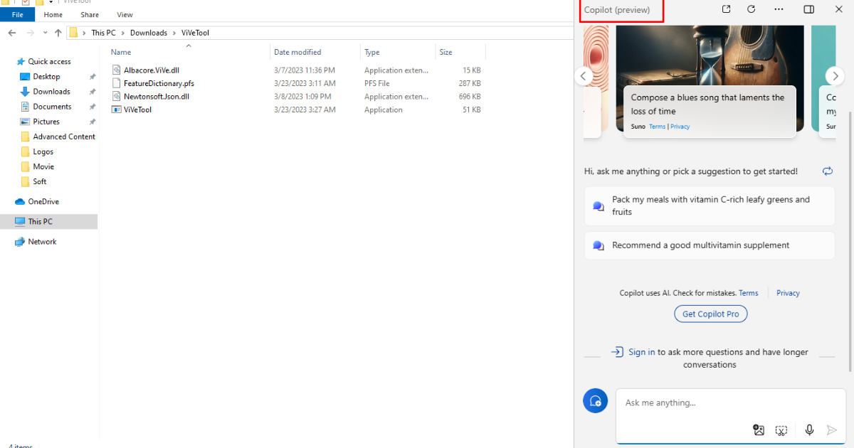Open Movie folder in sidebar

pos(43,166)
